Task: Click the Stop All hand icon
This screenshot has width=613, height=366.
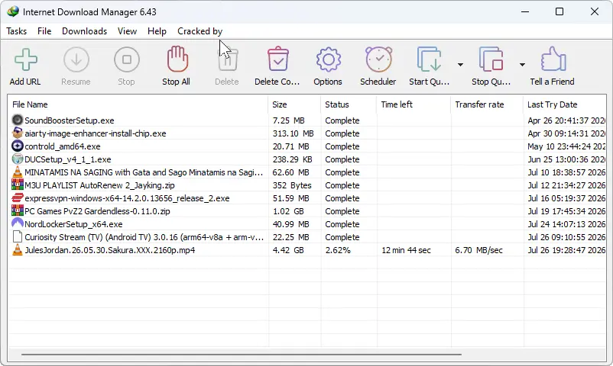Action: tap(177, 59)
